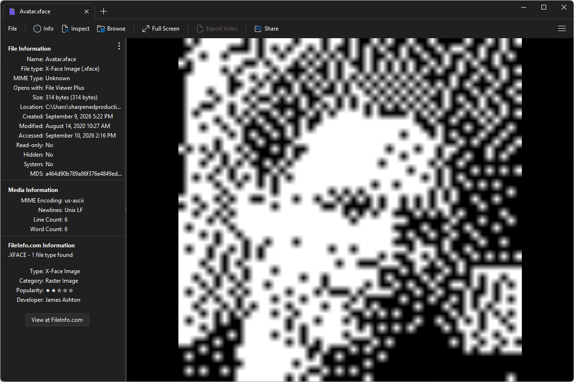The width and height of the screenshot is (574, 382).
Task: Click the Name value Avatar.xface
Action: point(61,59)
